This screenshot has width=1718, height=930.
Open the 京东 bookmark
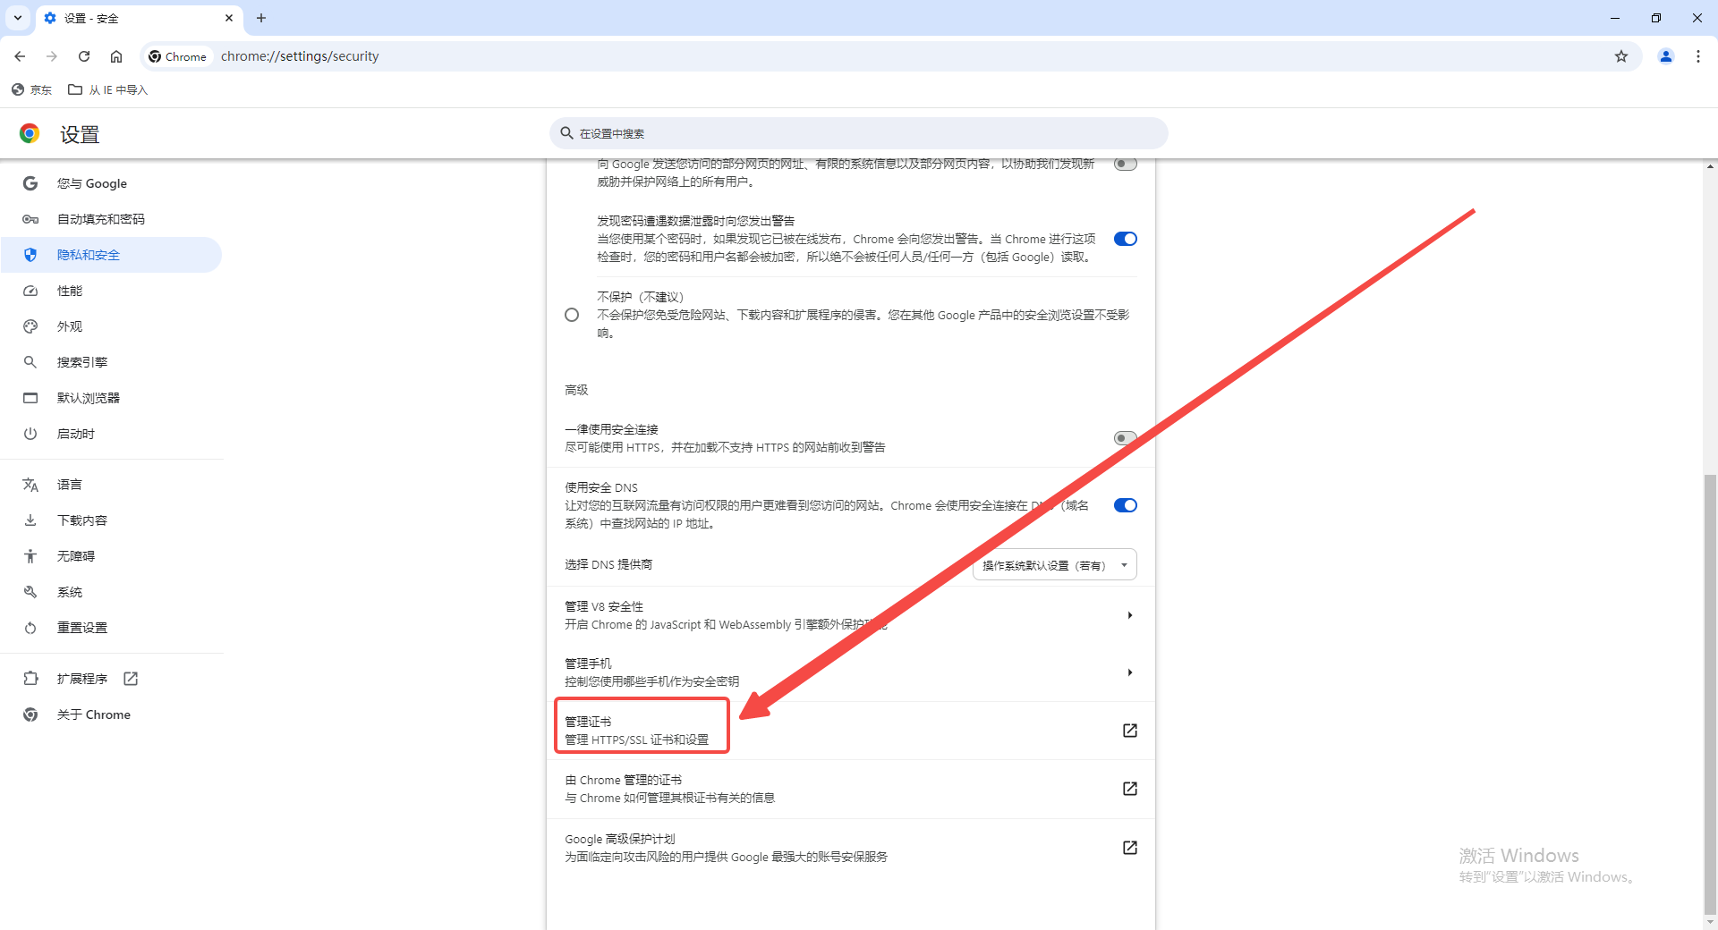[x=31, y=89]
